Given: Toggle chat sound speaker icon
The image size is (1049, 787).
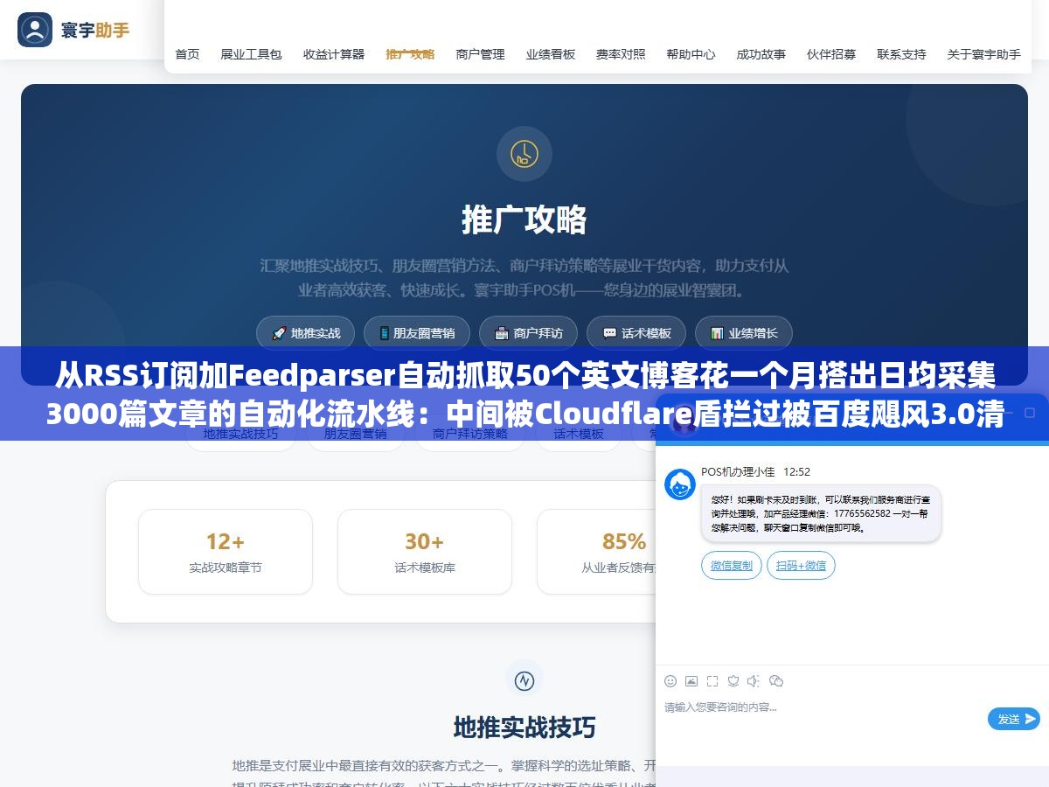Looking at the screenshot, I should pos(754,681).
